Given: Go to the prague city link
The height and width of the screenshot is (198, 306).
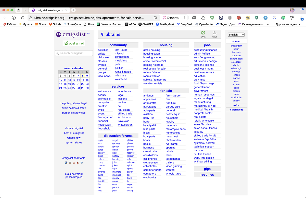Looking at the screenshot, I should click(236, 91).
